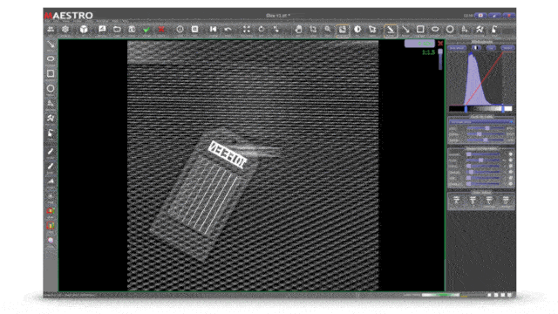Screen dimensions: 558x314
Task: Click the skip-to-first frame icon in toolbar
Action: 213,29
